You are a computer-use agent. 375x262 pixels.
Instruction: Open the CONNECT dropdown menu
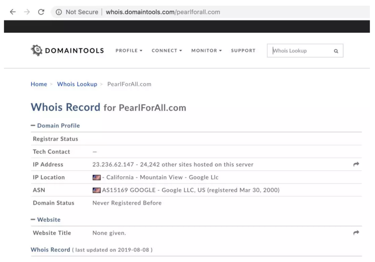167,51
